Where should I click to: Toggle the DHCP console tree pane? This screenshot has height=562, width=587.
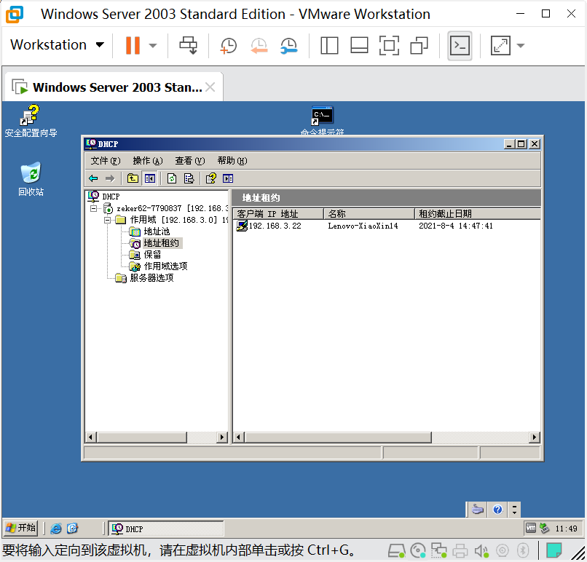(x=150, y=178)
